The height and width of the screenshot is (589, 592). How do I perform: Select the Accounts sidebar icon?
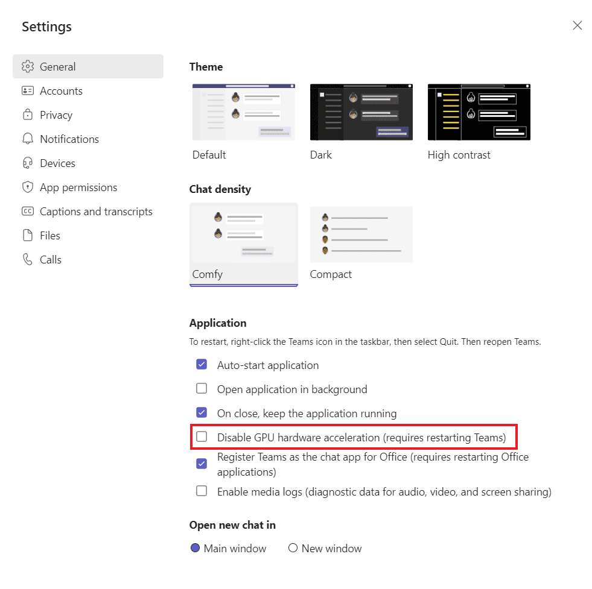[28, 90]
